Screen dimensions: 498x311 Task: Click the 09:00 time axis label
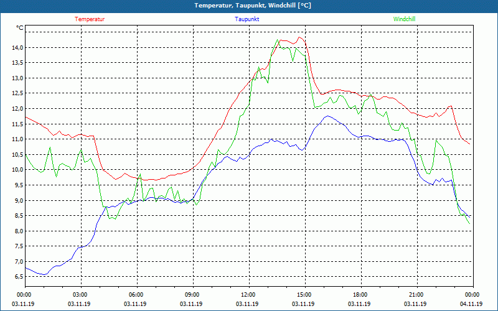pos(193,295)
